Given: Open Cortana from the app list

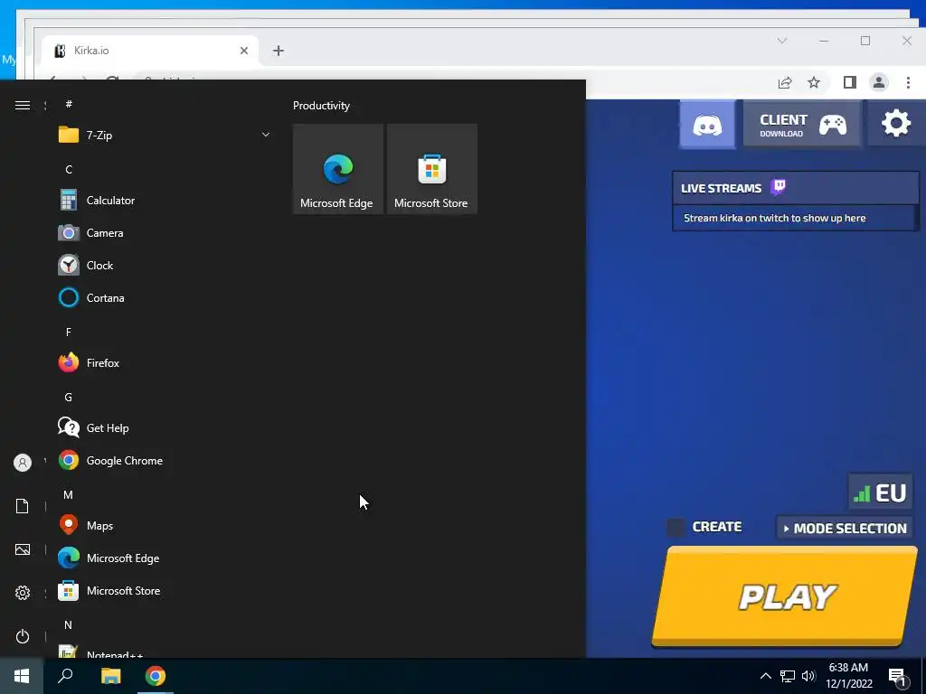Looking at the screenshot, I should click(165, 297).
